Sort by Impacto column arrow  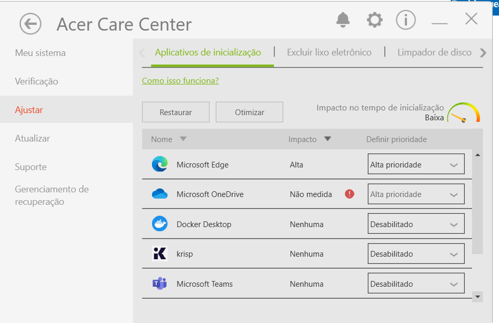pos(328,139)
